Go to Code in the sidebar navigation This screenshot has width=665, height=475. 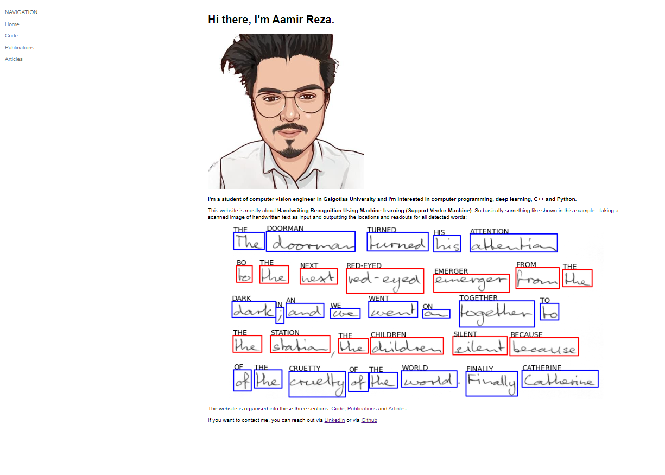(x=11, y=36)
